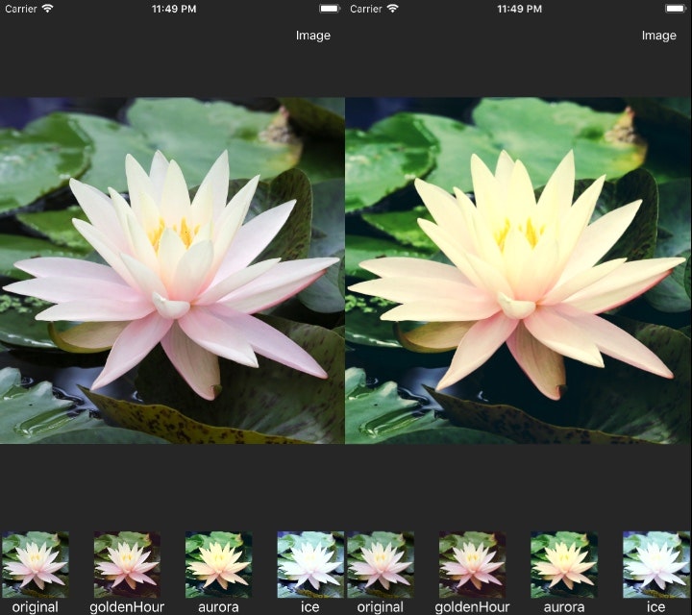Tap the aurora-filtered lotus preview on right screen

(x=519, y=270)
